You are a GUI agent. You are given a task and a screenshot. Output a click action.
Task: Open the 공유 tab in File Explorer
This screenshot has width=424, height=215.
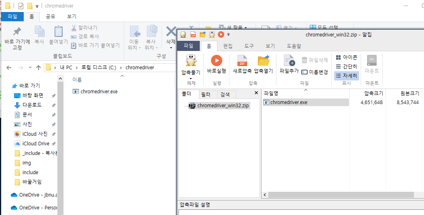[x=51, y=16]
